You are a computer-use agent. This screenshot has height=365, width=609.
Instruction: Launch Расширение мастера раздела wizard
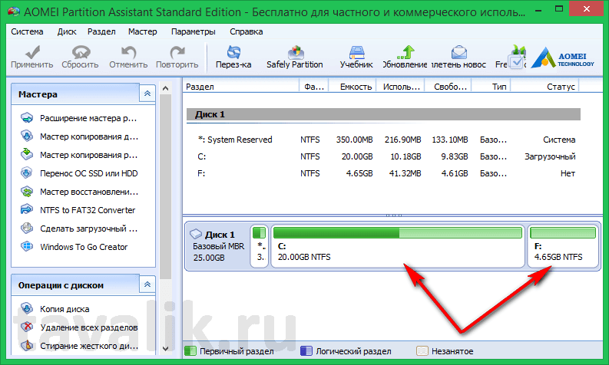(x=88, y=118)
